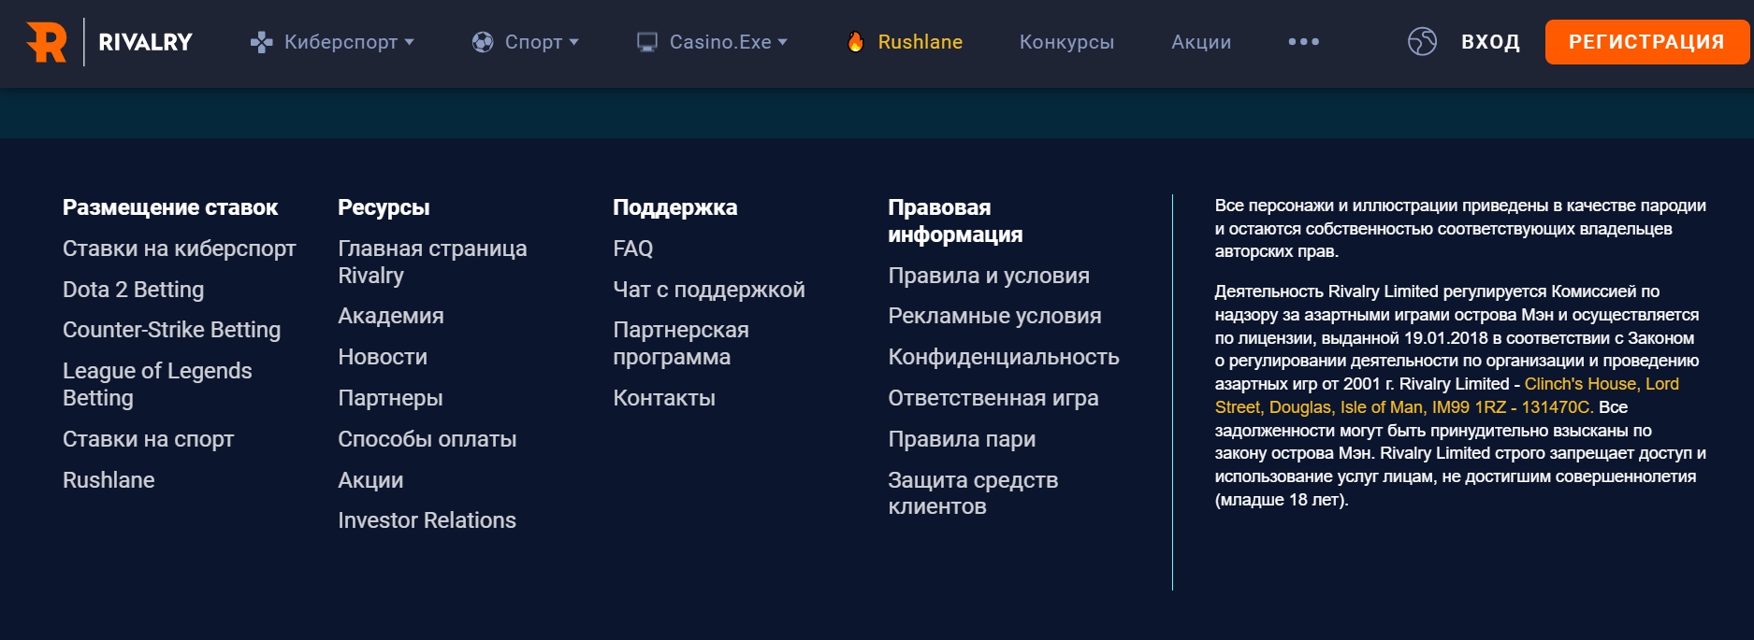Open Партнерская программа link
The image size is (1754, 640).
pyautogui.click(x=681, y=343)
